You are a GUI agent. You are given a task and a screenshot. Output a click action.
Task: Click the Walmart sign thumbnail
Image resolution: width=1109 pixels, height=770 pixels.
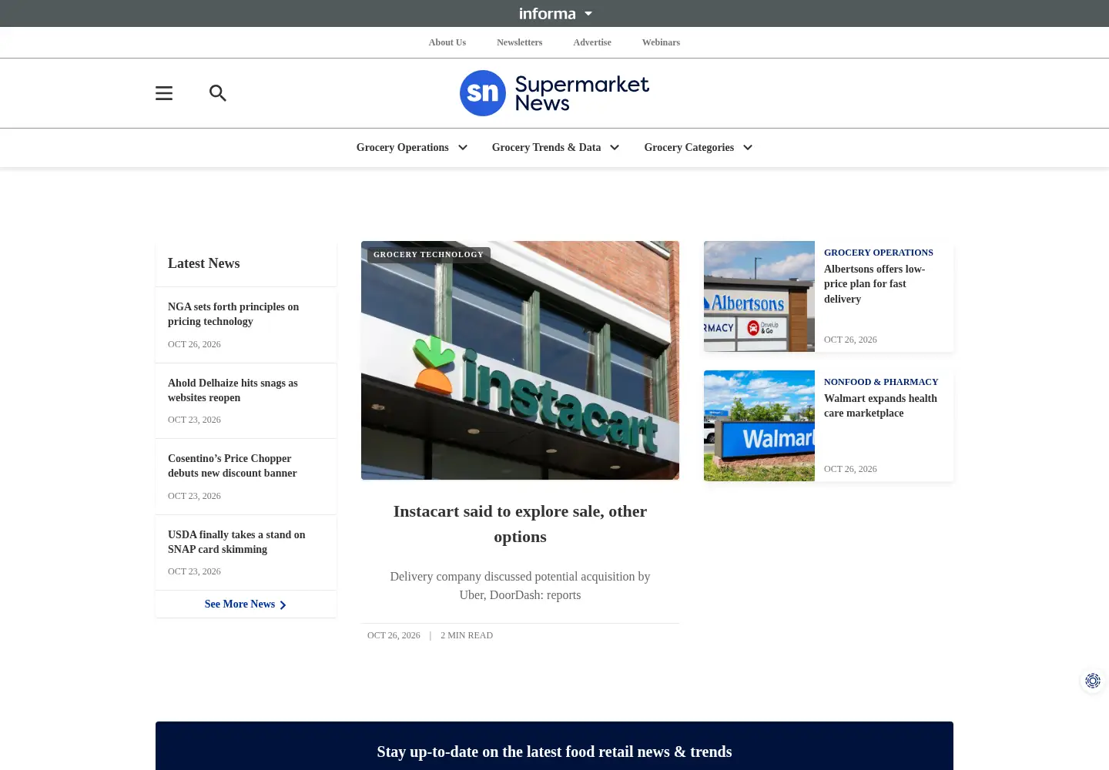[759, 426]
